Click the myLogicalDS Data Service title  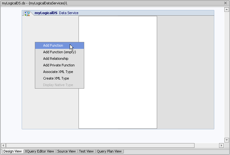[57, 13]
